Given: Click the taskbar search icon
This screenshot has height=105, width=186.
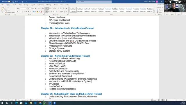Looking at the screenshot, I should tap(7, 103).
